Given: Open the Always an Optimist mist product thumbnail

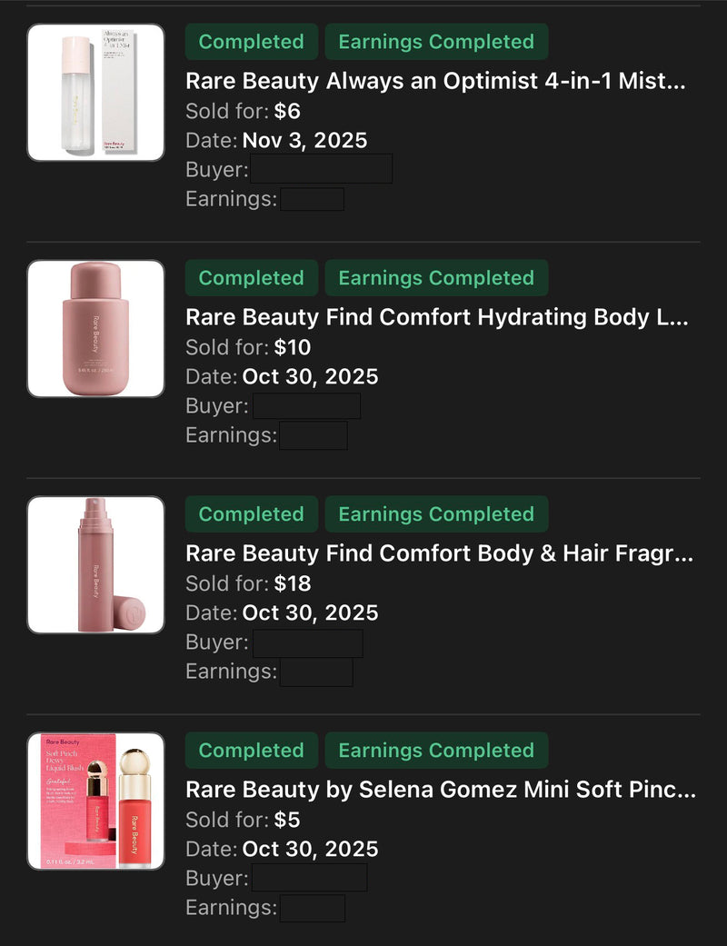Looking at the screenshot, I should [x=95, y=93].
